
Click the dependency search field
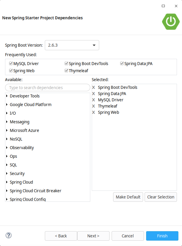click(48, 88)
